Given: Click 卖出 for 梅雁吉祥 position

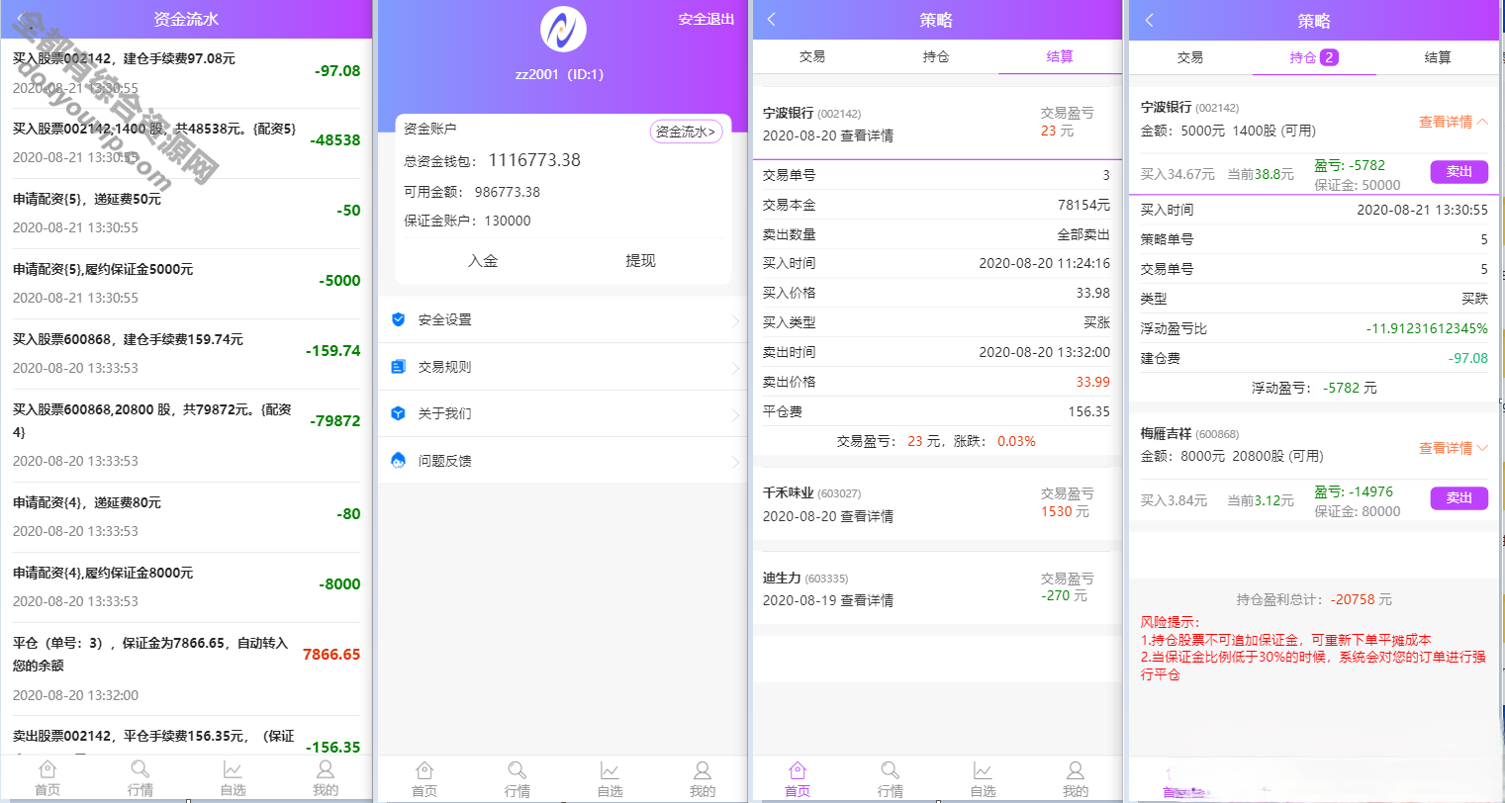Looking at the screenshot, I should 1459,498.
